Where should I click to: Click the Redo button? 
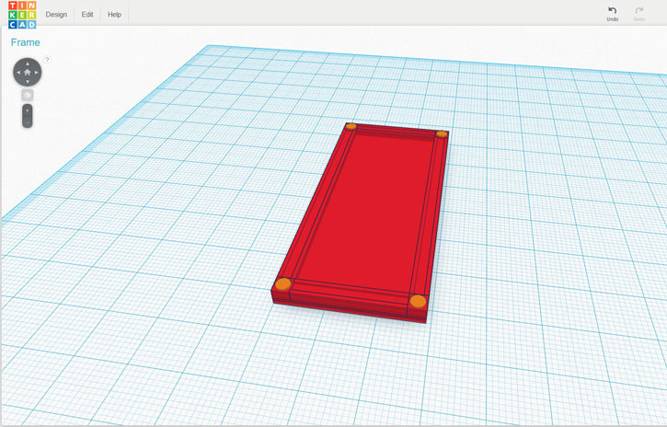pyautogui.click(x=639, y=13)
